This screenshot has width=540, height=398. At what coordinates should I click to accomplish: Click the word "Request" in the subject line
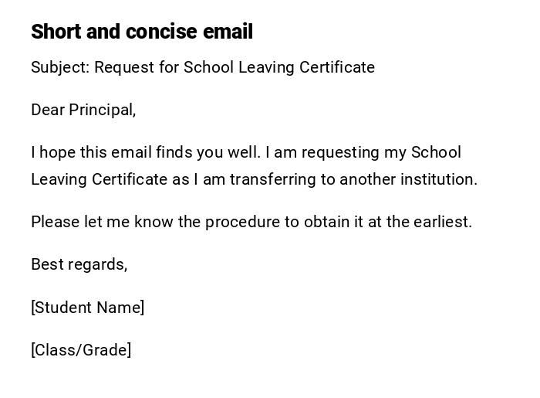[x=124, y=67]
